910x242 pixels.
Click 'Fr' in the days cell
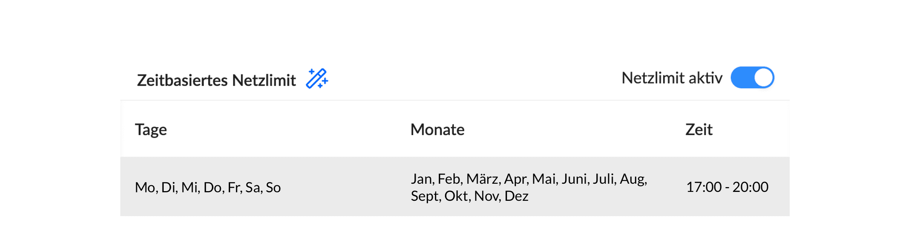point(234,188)
